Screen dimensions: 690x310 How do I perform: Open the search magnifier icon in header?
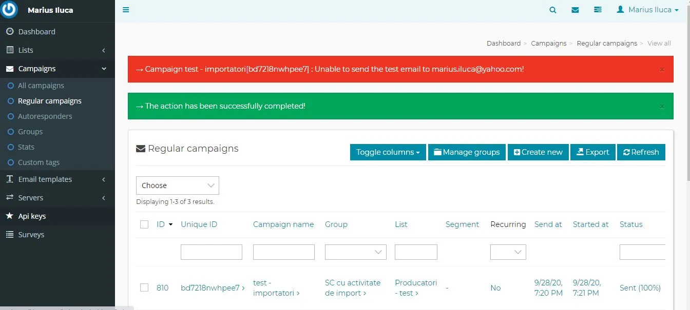coord(553,10)
